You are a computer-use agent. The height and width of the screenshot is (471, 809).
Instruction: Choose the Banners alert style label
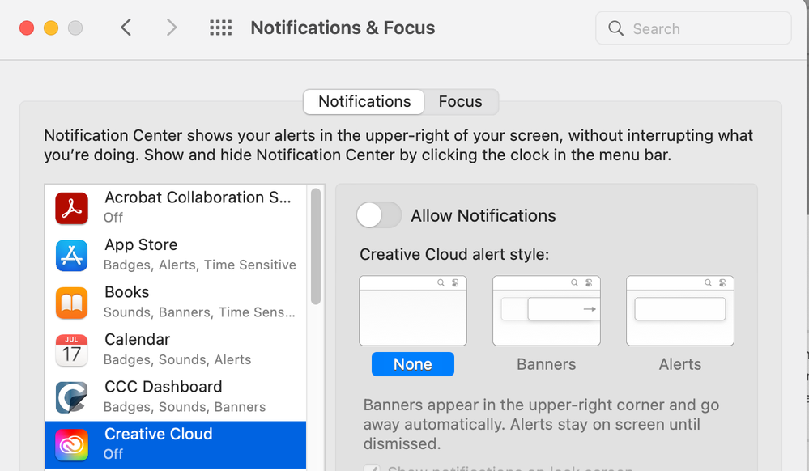coord(547,364)
